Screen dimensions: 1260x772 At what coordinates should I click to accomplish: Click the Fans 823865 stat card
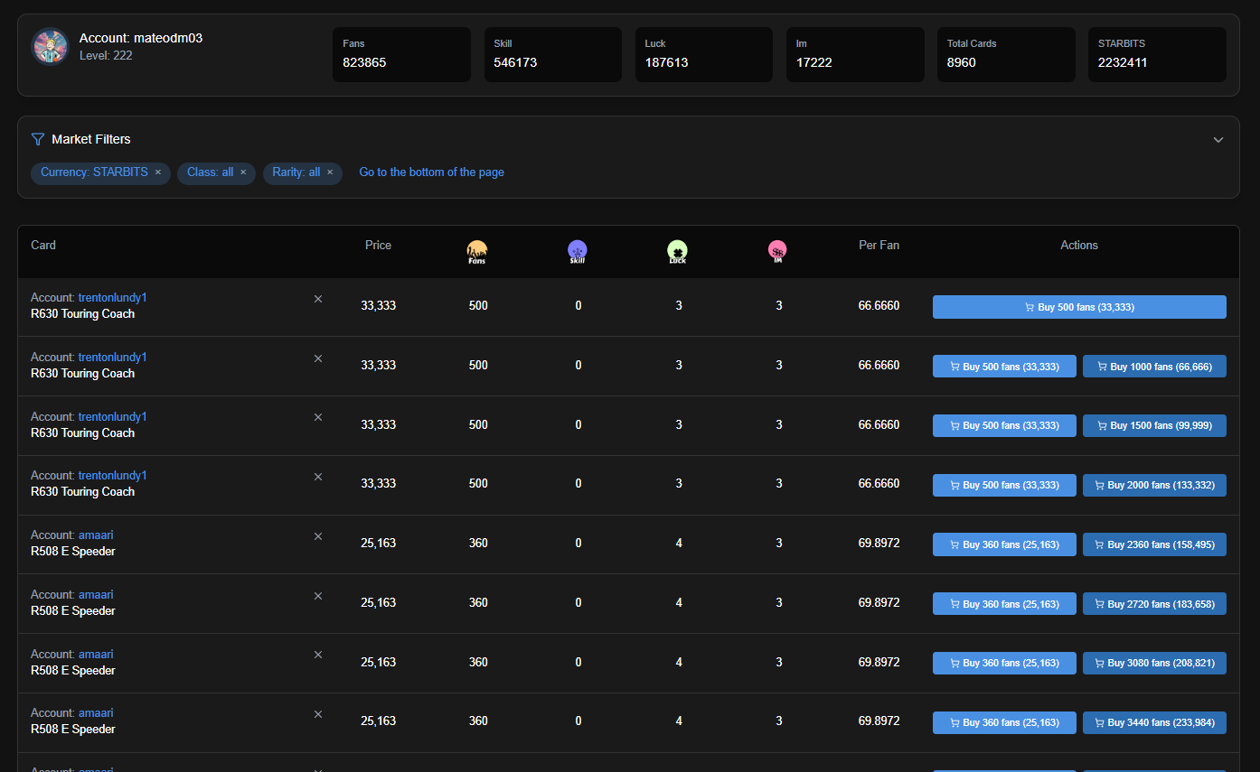(x=401, y=54)
